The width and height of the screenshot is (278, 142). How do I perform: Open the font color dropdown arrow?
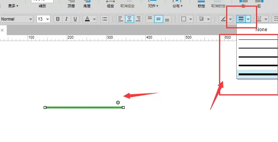(94, 19)
